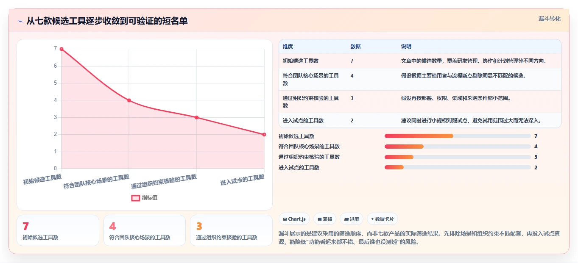Click the 初始候选工具数 progress bar
Image resolution: width=578 pixels, height=263 pixels.
[458, 136]
